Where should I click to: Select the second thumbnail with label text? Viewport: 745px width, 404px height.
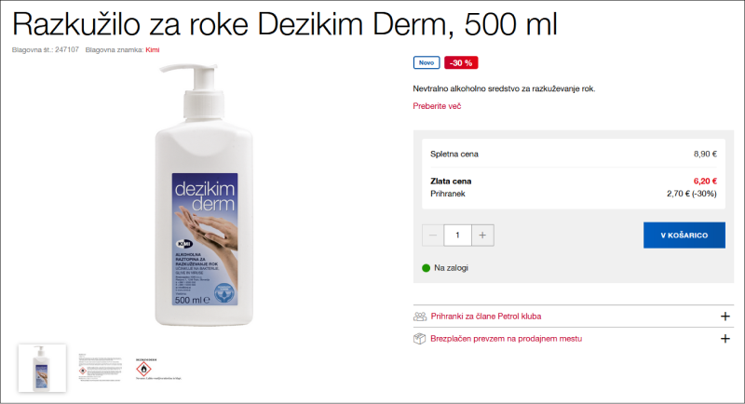coord(101,368)
